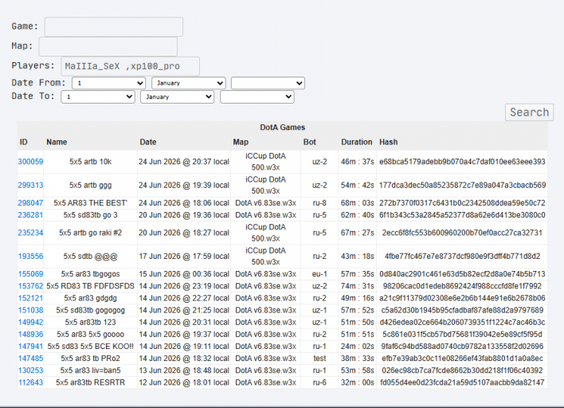Follow game link 236281
This screenshot has width=564, height=408.
[30, 215]
